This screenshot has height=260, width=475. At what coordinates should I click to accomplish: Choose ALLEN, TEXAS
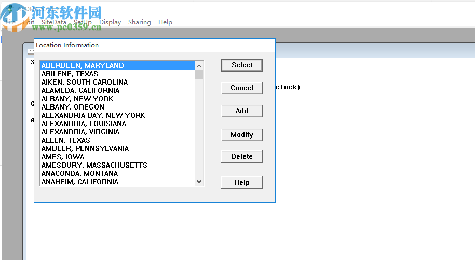(117, 141)
